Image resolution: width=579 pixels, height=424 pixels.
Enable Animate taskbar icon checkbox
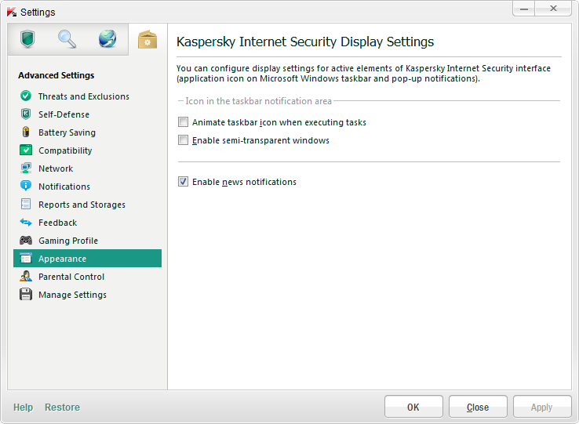pyautogui.click(x=184, y=122)
